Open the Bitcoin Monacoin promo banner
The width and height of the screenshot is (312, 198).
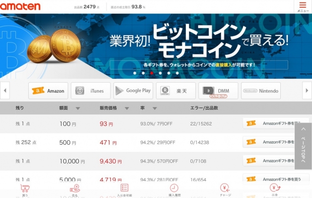coord(156,46)
